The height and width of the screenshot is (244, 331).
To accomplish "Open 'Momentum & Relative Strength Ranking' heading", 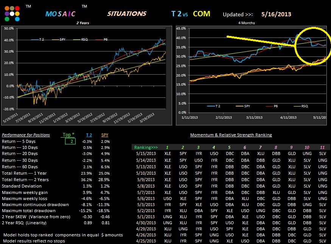I will pyautogui.click(x=231, y=135).
